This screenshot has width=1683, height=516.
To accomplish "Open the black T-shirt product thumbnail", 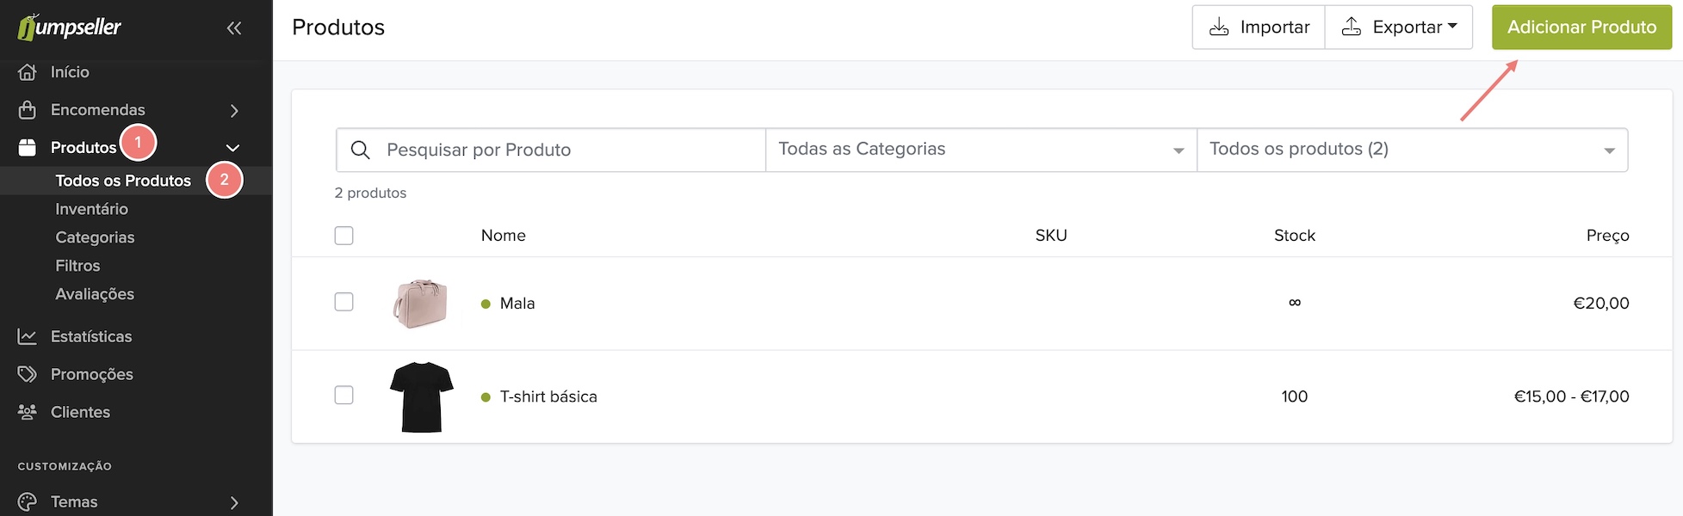I will point(422,396).
